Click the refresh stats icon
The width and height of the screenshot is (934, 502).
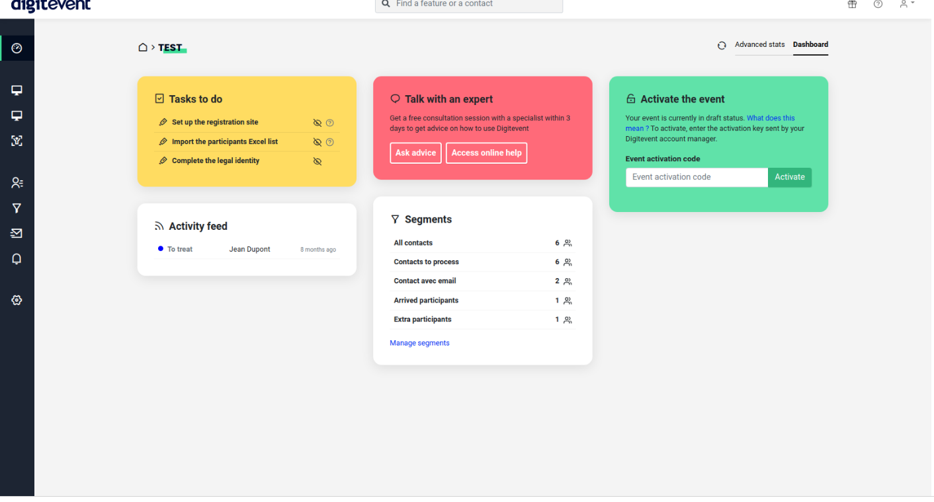pos(722,46)
